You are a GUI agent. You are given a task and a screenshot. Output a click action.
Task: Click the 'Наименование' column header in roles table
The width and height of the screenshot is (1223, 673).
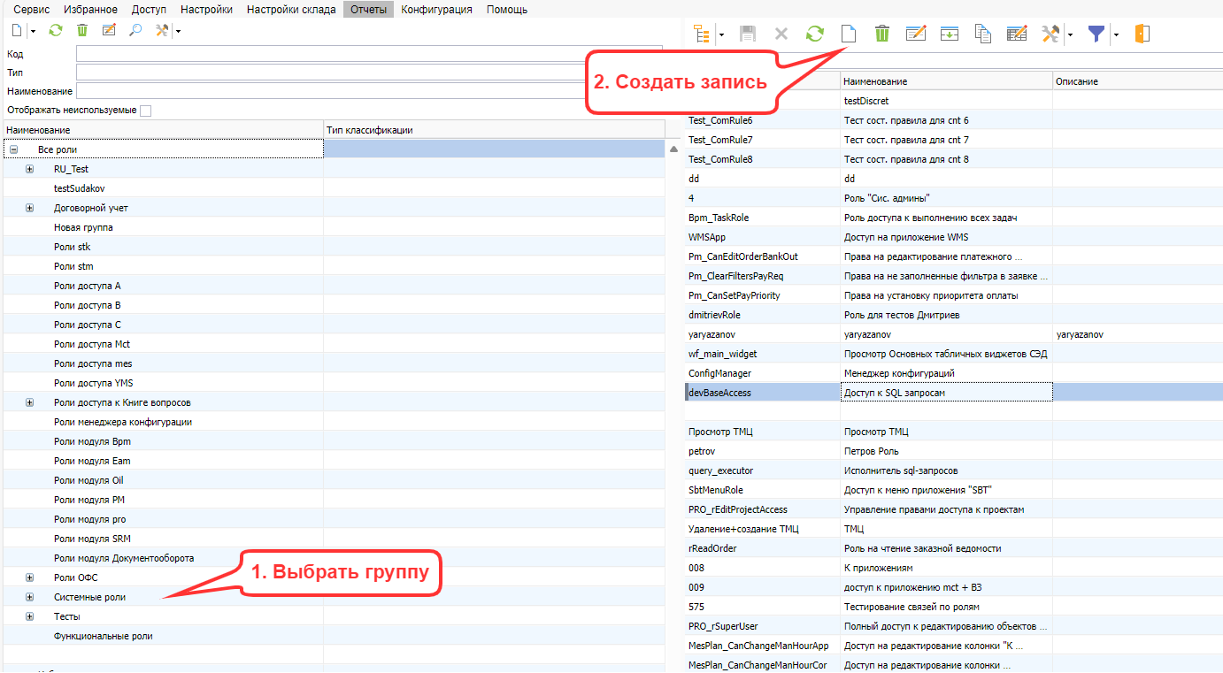point(944,81)
